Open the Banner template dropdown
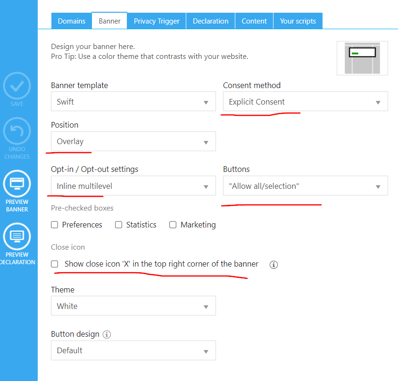Screen dimensions: 398x381 click(133, 102)
